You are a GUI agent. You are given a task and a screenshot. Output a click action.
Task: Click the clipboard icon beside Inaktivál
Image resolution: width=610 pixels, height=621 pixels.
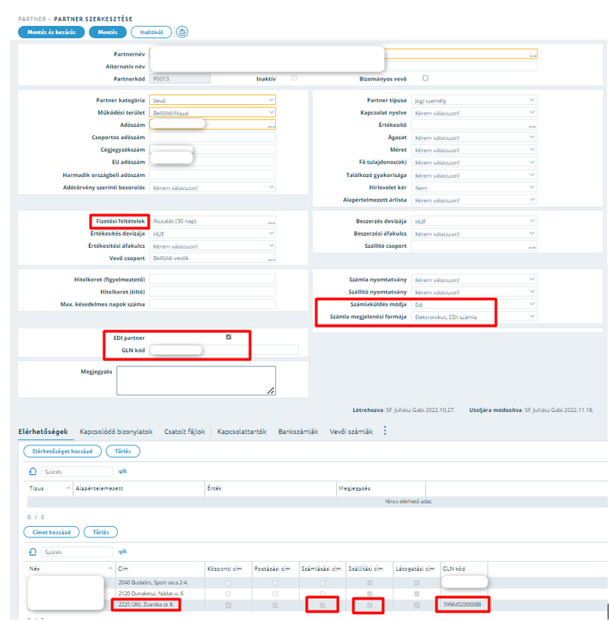[182, 32]
